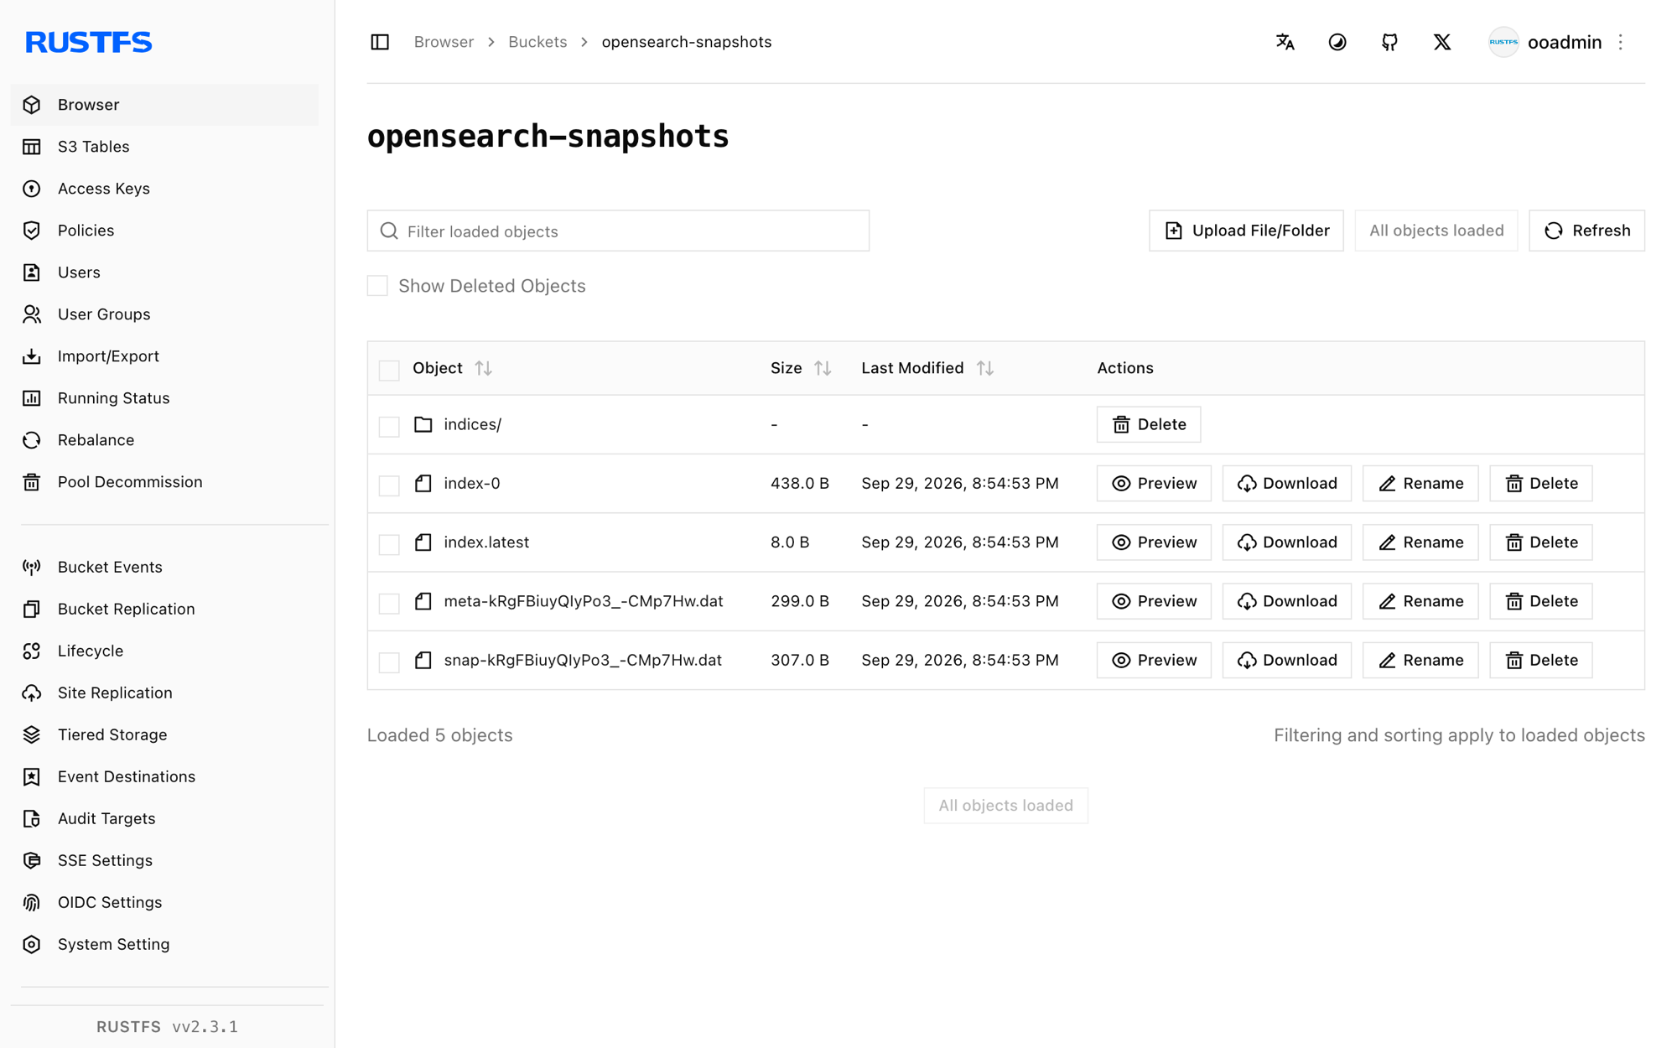Open Bucket Events
The width and height of the screenshot is (1677, 1048).
point(164,567)
